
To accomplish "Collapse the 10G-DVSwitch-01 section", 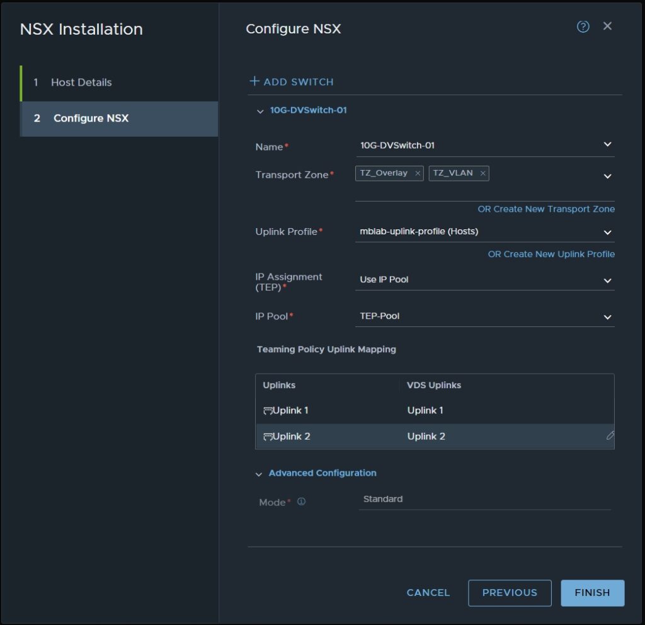I will pos(260,111).
